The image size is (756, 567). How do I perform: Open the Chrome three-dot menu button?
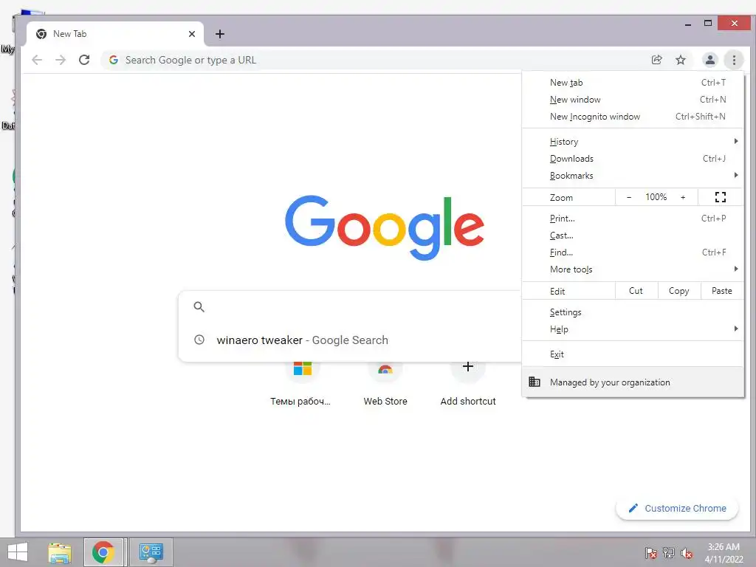tap(734, 60)
